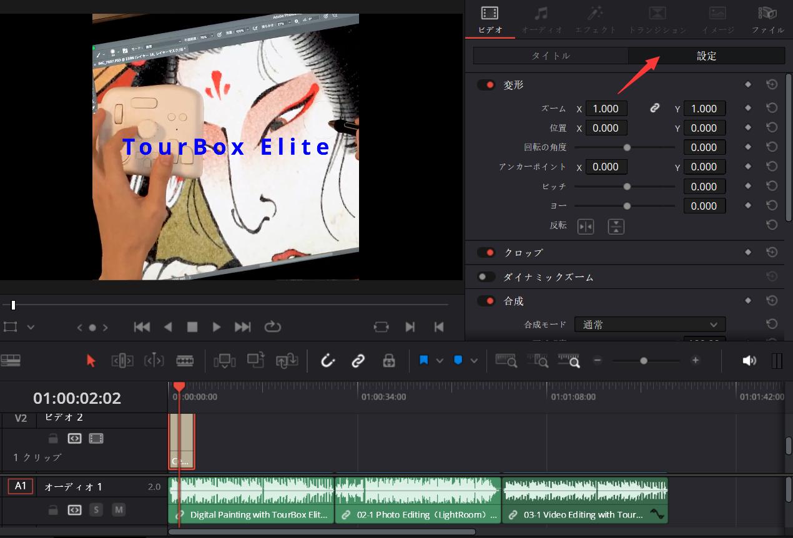Select the Dynamic trim mode tool

pyautogui.click(x=154, y=361)
